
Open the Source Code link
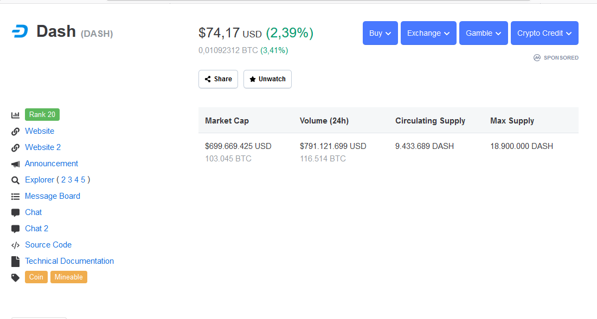pyautogui.click(x=48, y=245)
